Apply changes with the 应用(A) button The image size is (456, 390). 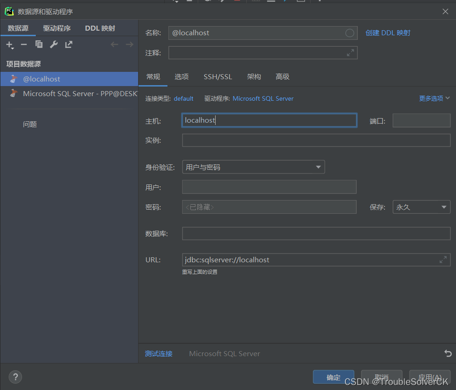coord(430,377)
